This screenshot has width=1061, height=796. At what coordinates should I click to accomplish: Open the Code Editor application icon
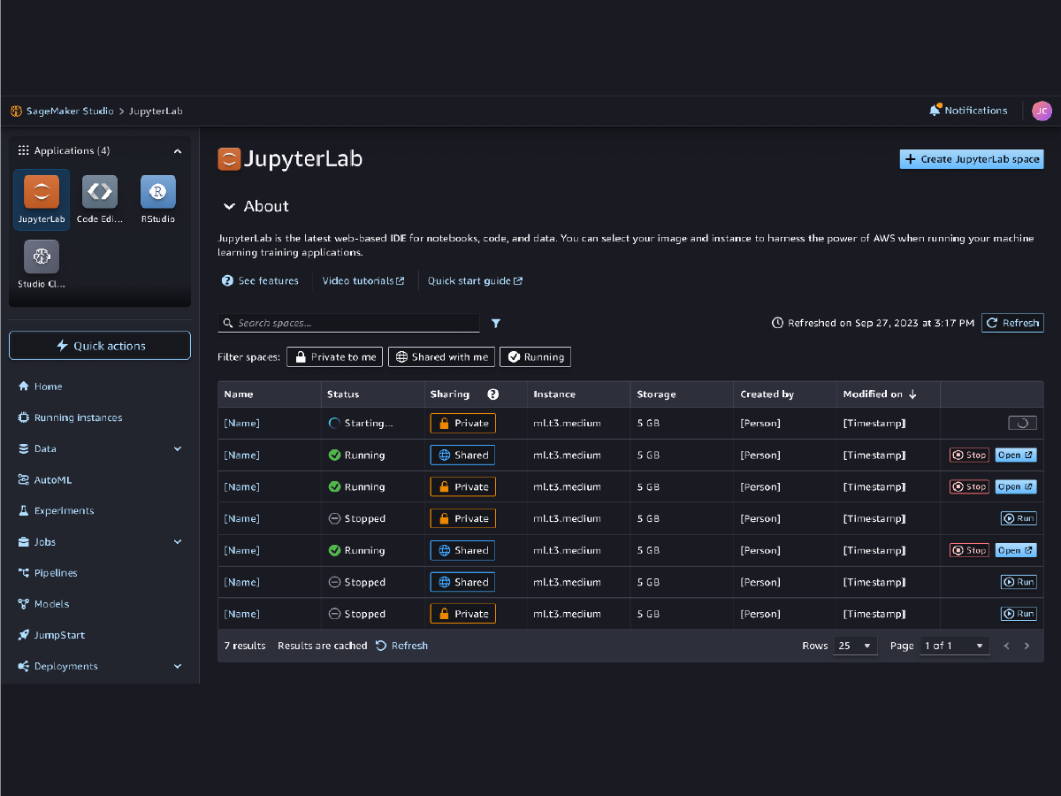(x=100, y=192)
